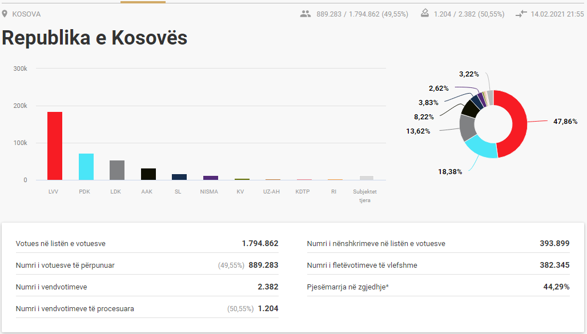Click the value 393.899

[x=554, y=243]
